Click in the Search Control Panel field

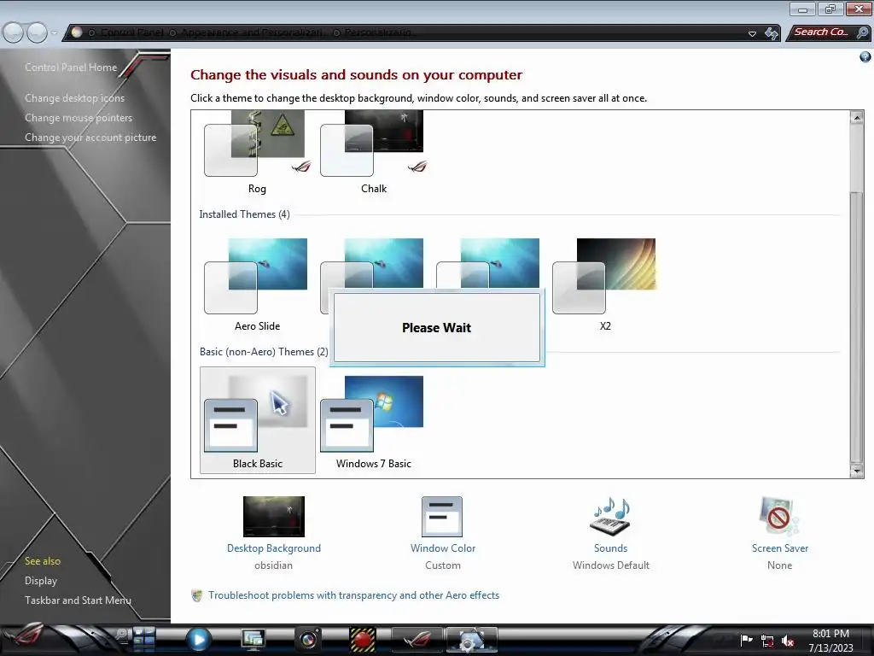(821, 32)
